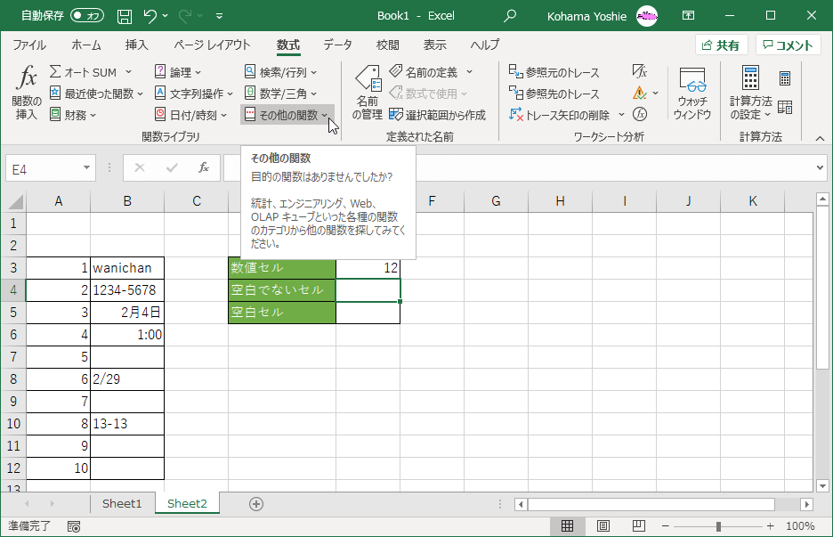Switch to Normal view in status bar

pyautogui.click(x=568, y=525)
